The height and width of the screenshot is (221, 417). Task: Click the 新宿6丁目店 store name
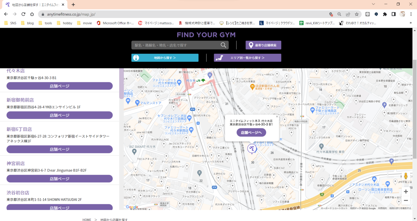(19, 129)
